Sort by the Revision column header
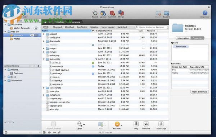216x137 pixels. [x=151, y=31]
